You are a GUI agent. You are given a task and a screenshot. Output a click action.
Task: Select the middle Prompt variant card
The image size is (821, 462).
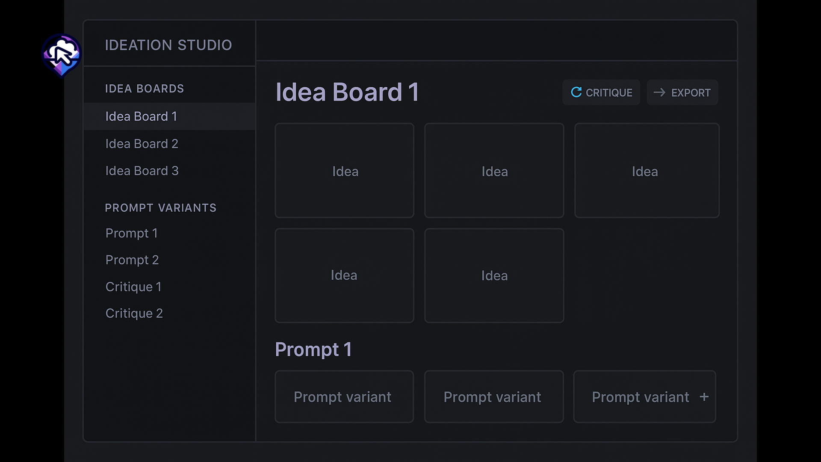click(494, 397)
